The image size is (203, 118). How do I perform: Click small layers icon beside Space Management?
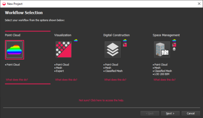click(174, 49)
